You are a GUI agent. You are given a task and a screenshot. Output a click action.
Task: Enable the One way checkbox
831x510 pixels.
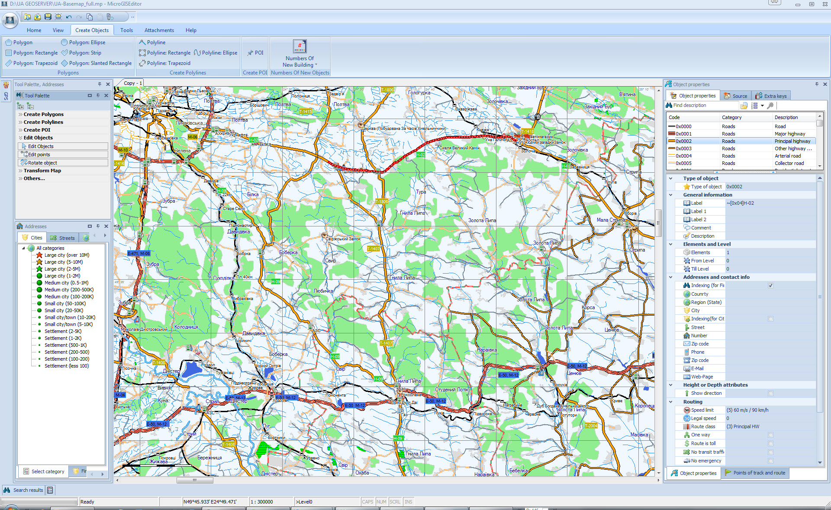tap(770, 435)
